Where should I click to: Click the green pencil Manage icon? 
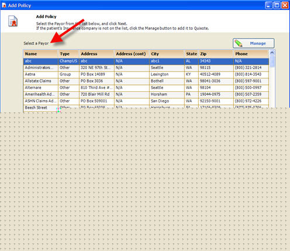239,43
